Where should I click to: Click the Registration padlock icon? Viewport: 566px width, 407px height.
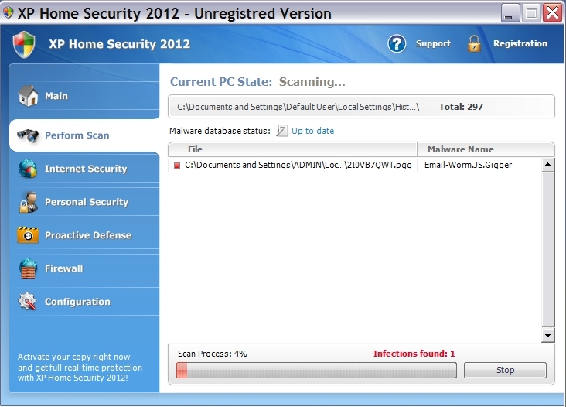(x=475, y=43)
